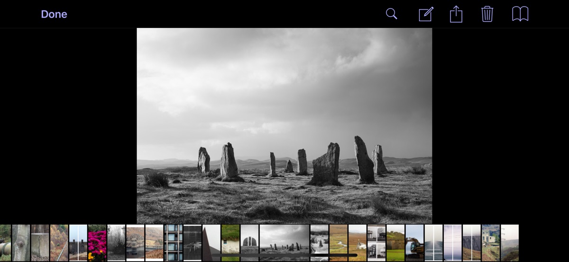Select the highlighted standing stones thumbnail in strip
This screenshot has height=262, width=569.
point(284,241)
